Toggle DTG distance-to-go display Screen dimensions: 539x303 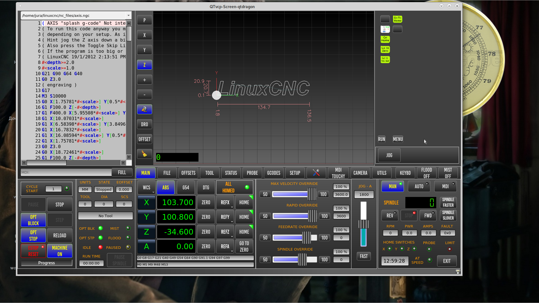[206, 187]
